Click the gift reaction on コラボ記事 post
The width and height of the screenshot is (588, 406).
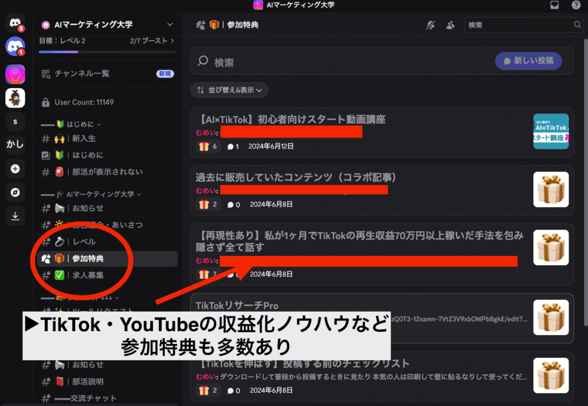(208, 204)
